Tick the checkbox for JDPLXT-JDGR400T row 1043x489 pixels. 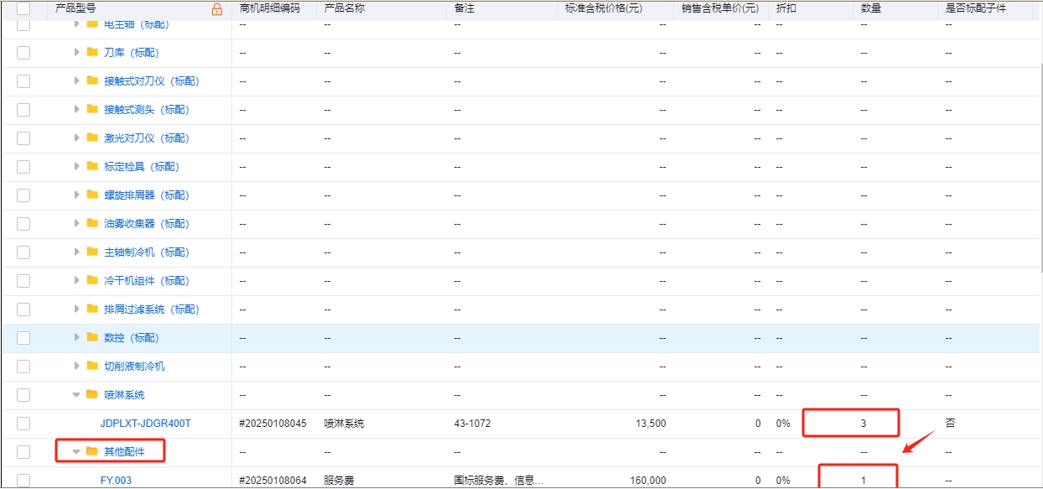pos(23,424)
